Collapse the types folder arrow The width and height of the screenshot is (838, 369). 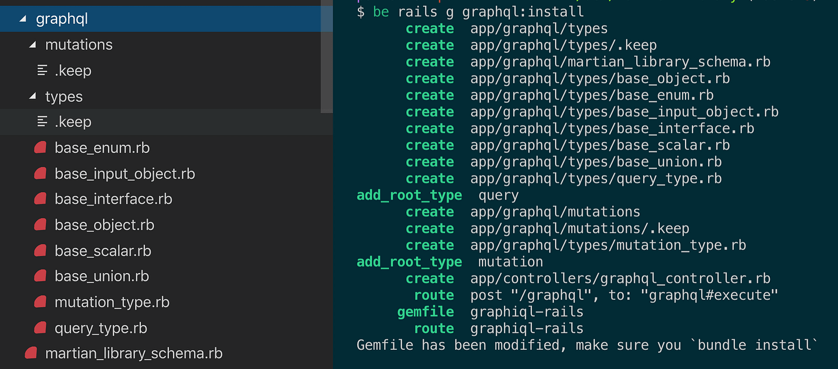(32, 97)
